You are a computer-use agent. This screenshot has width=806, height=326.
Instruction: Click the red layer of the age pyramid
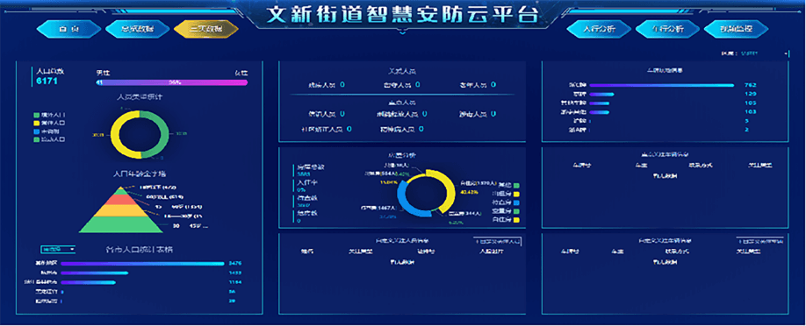120,200
